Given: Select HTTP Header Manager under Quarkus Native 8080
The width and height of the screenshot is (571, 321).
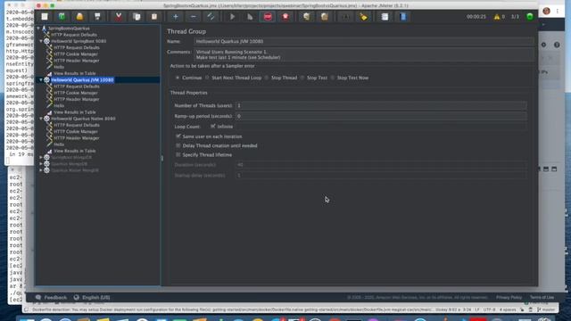Looking at the screenshot, I should coord(77,138).
